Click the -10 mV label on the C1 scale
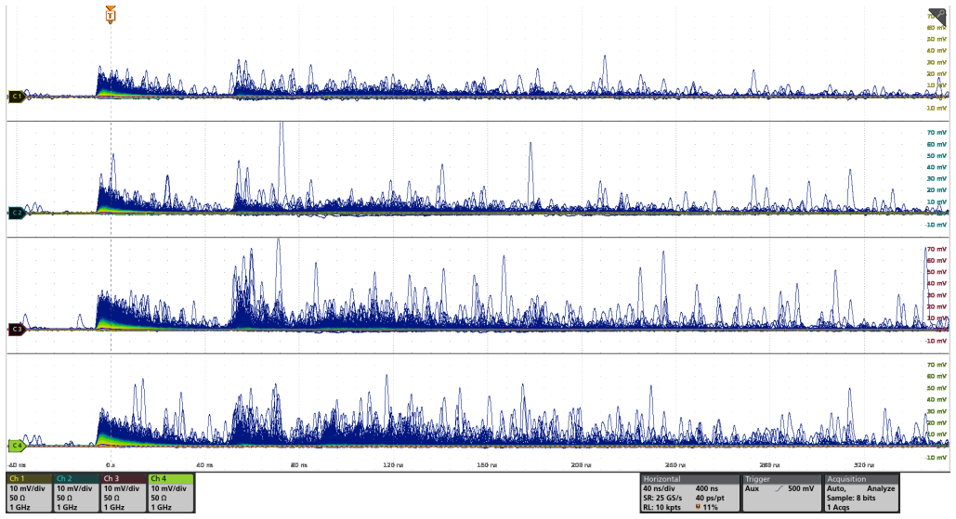The width and height of the screenshot is (956, 519). coord(936,108)
